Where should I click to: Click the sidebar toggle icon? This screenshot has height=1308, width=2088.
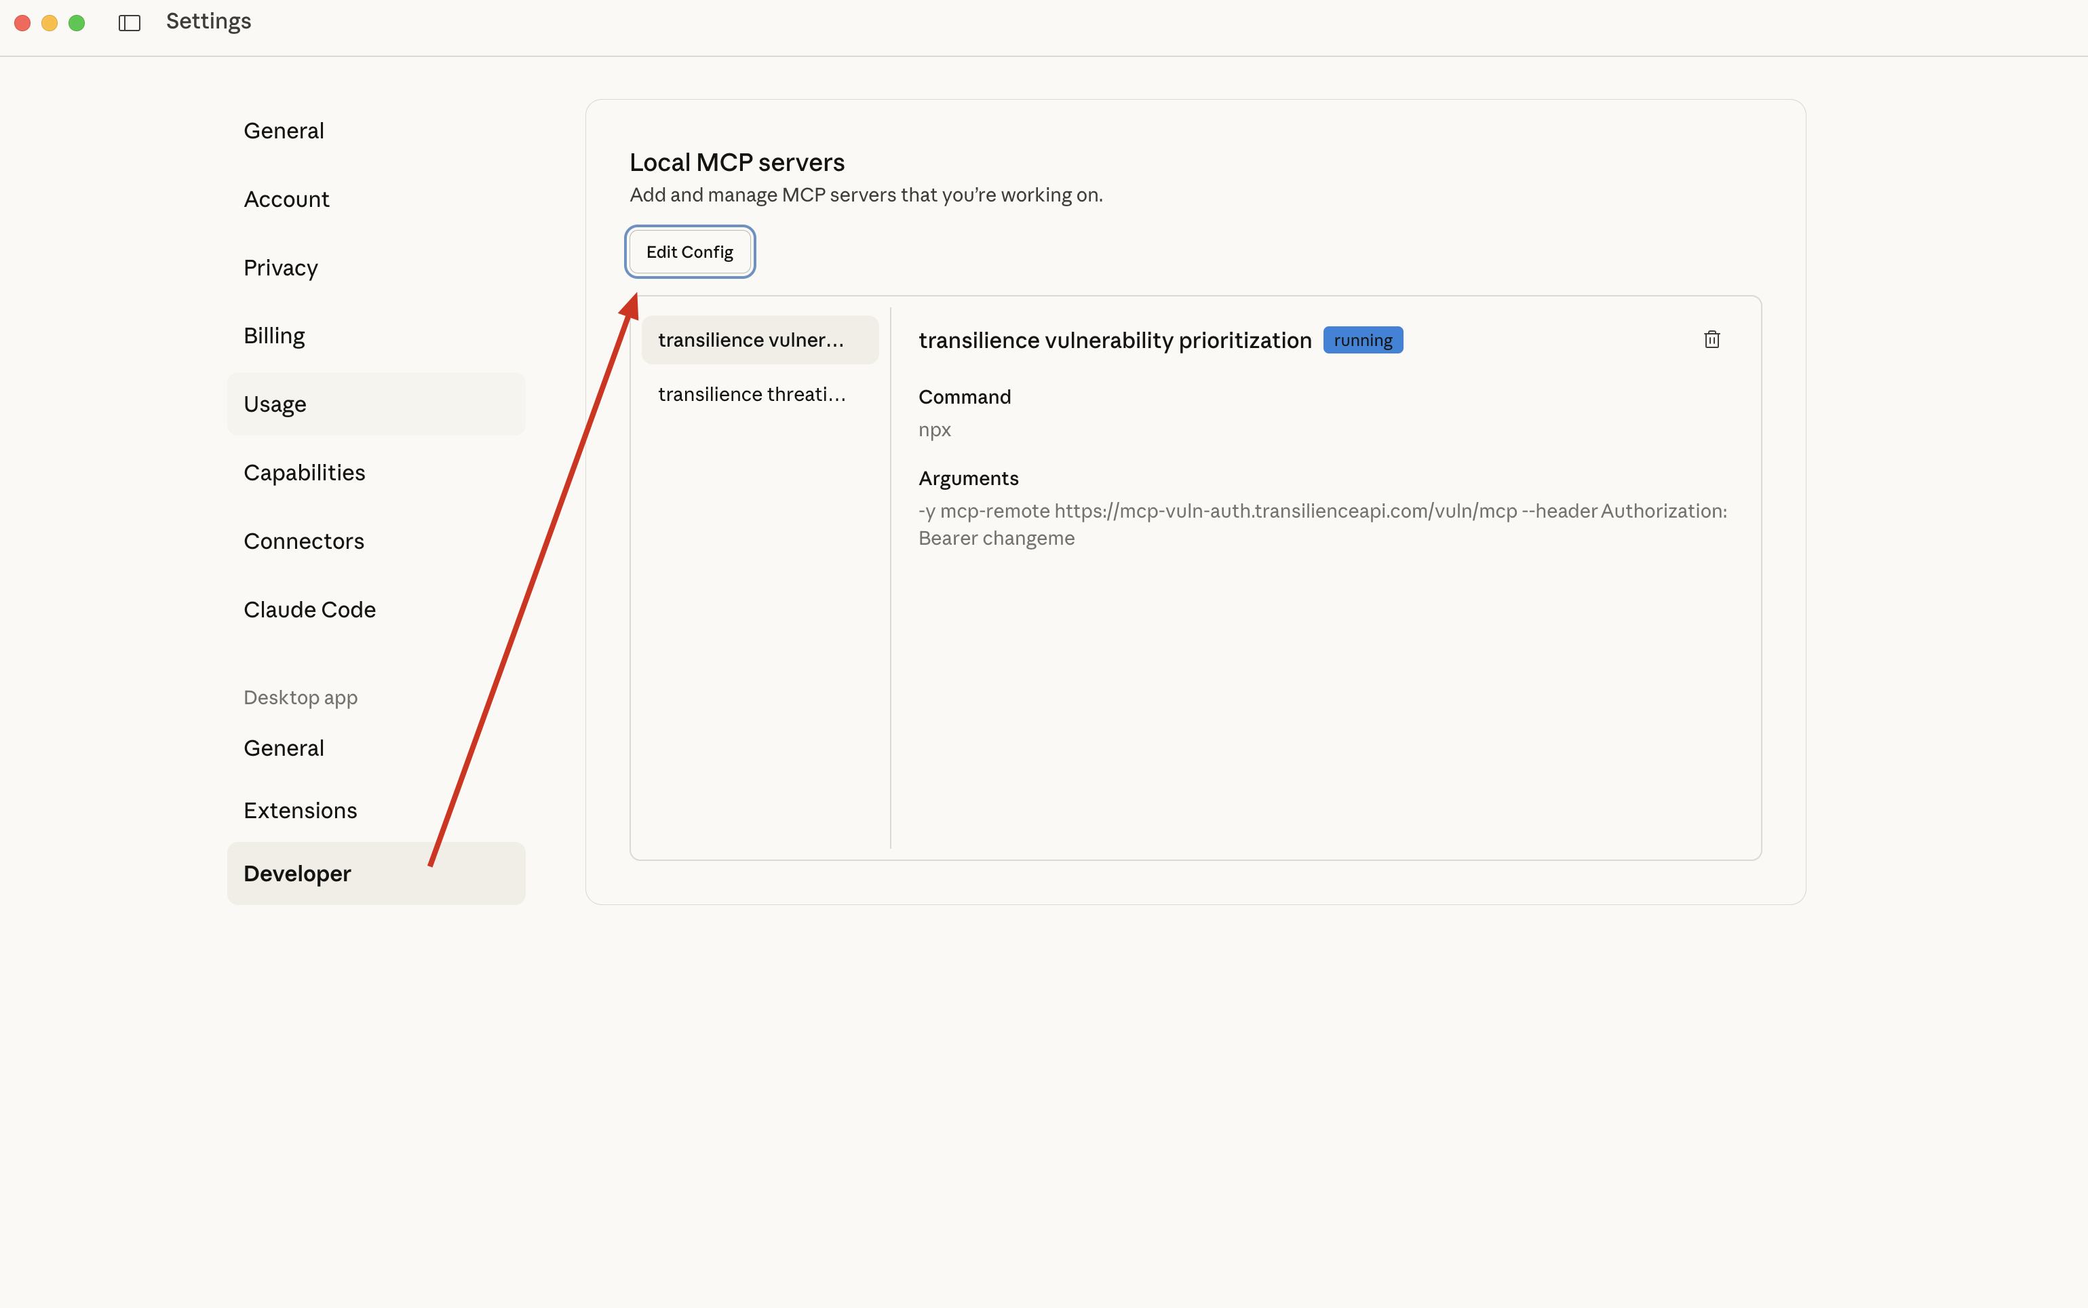130,23
